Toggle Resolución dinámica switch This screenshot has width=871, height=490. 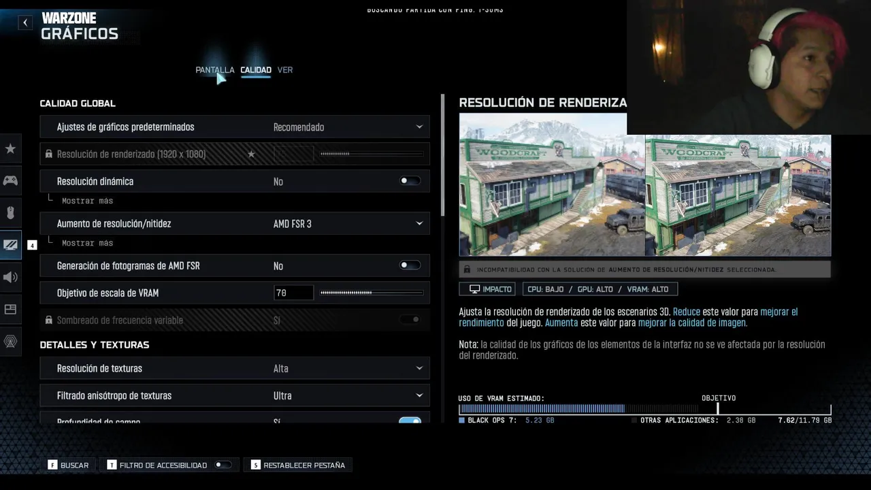pos(410,181)
